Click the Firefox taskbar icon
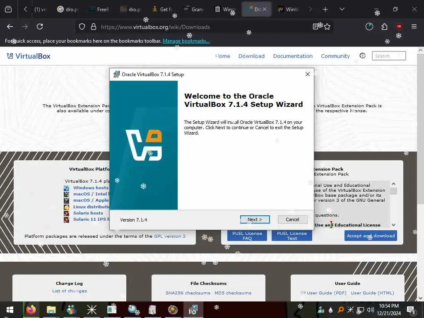This screenshot has width=424, height=318. coord(31,310)
